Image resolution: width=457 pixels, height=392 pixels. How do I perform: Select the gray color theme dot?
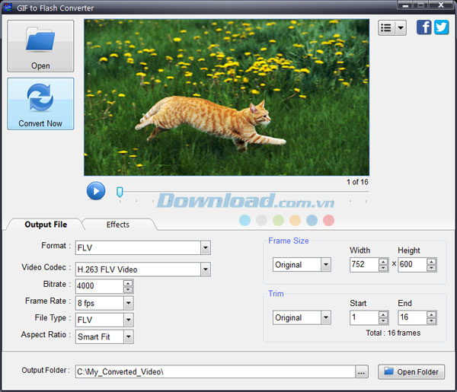261,220
